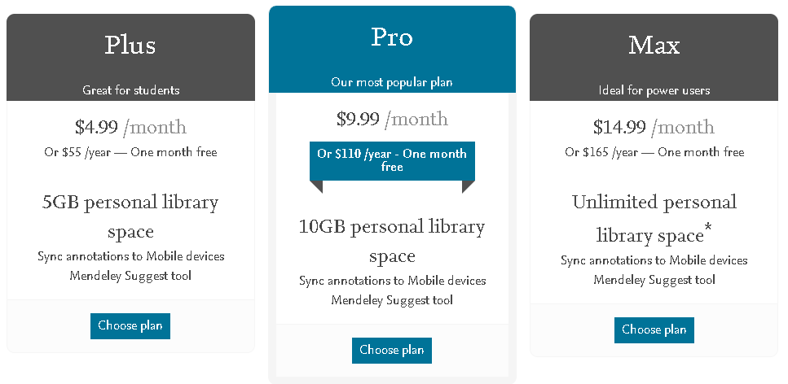Click the $9.99 /month price
This screenshot has width=788, height=384.
tap(392, 119)
